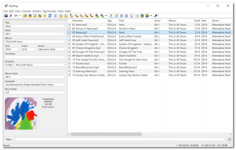Select the file 11 Pusher.mp3

click(x=81, y=64)
